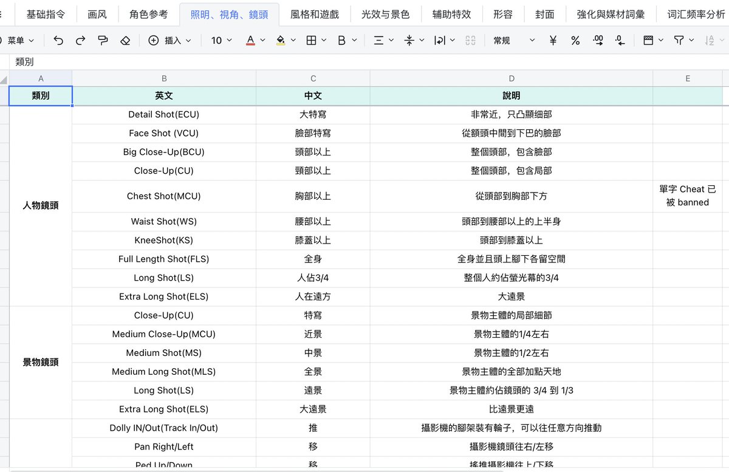Image resolution: width=729 pixels, height=472 pixels.
Task: Click the filter funnel icon
Action: pos(679,41)
